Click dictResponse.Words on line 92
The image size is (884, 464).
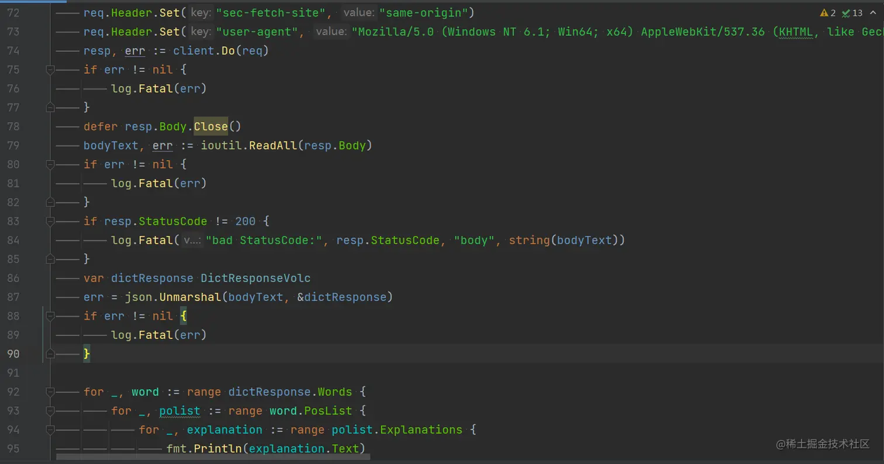(x=291, y=392)
